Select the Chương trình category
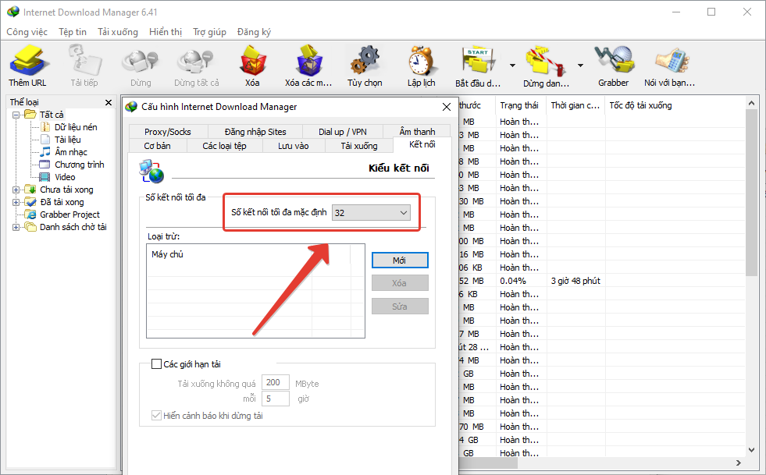 [x=79, y=165]
